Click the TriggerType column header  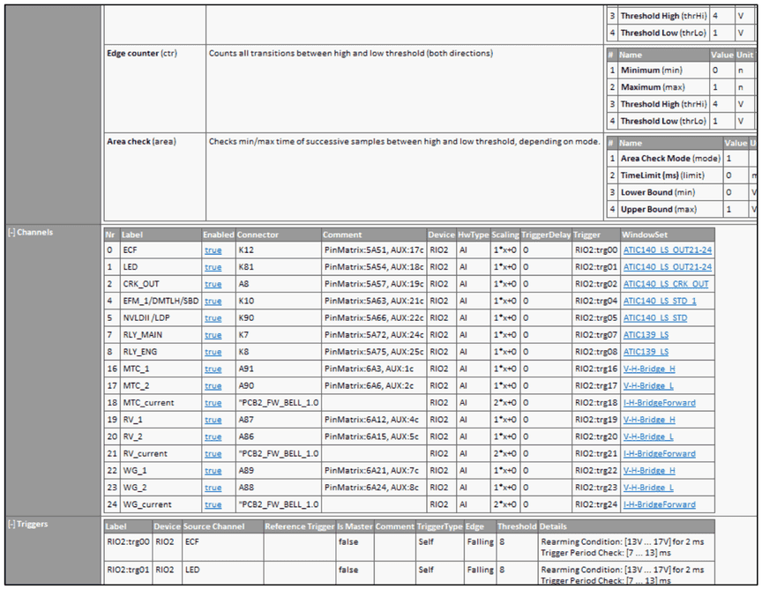coord(439,526)
